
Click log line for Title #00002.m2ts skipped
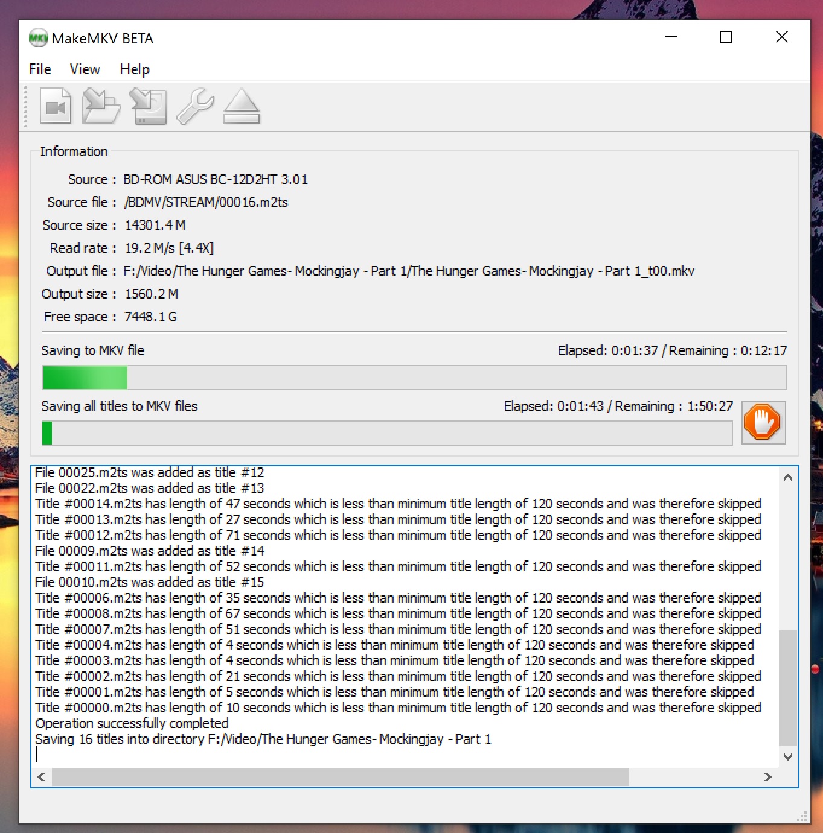pyautogui.click(x=399, y=676)
